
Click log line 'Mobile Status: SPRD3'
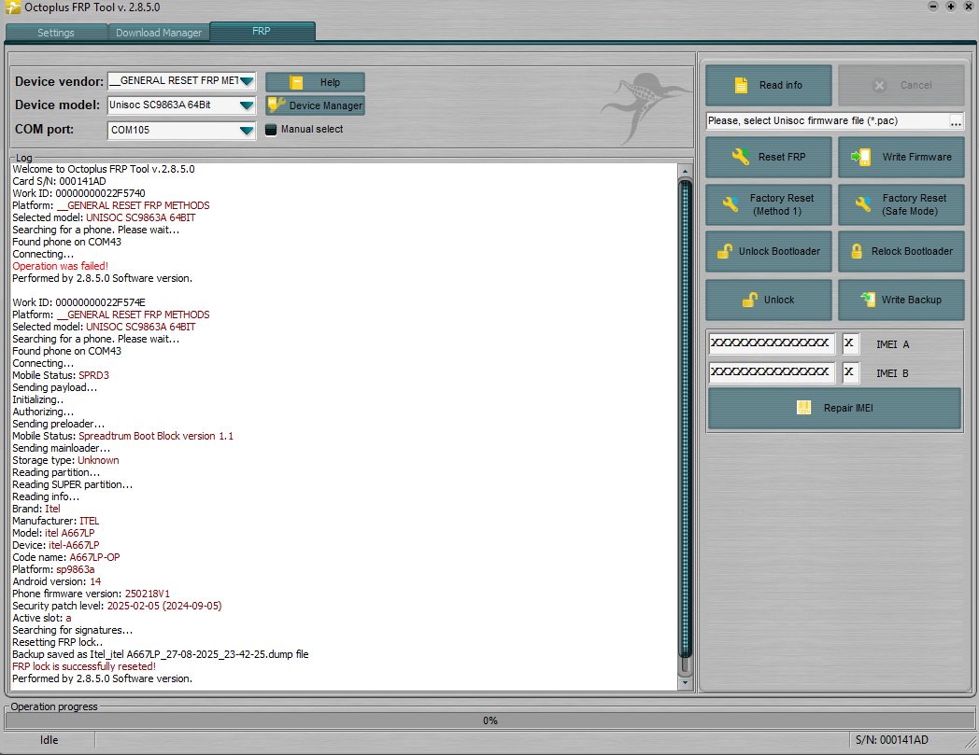pos(61,375)
